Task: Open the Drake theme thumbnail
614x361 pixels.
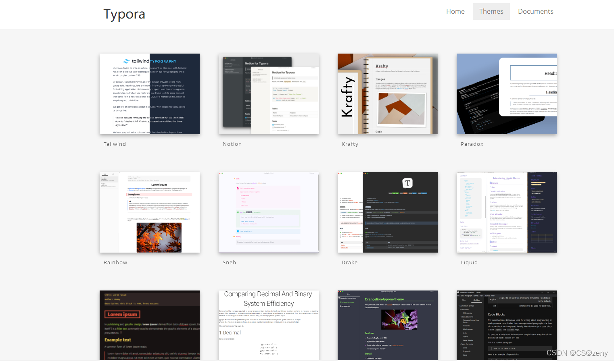Action: coord(388,212)
